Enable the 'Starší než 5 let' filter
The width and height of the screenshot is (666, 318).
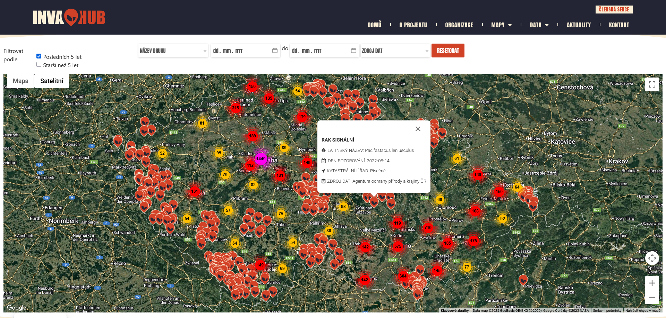tap(39, 64)
